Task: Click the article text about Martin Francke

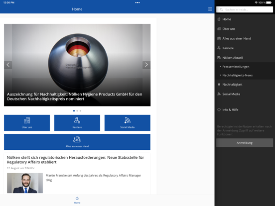Action: pos(93,178)
